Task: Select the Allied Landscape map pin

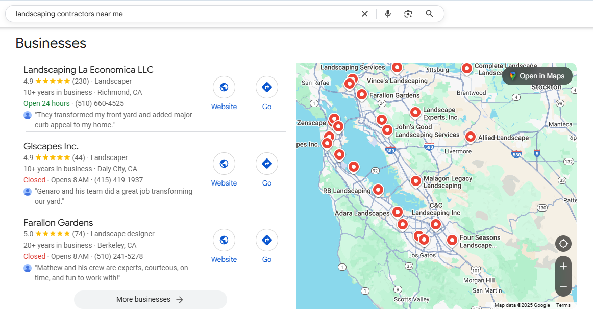Action: (x=470, y=136)
